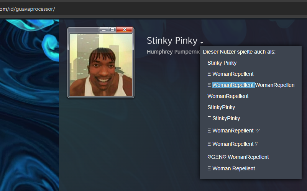Click the 'Humphrey Pumpernic' real name text
This screenshot has height=191, width=307.
173,52
